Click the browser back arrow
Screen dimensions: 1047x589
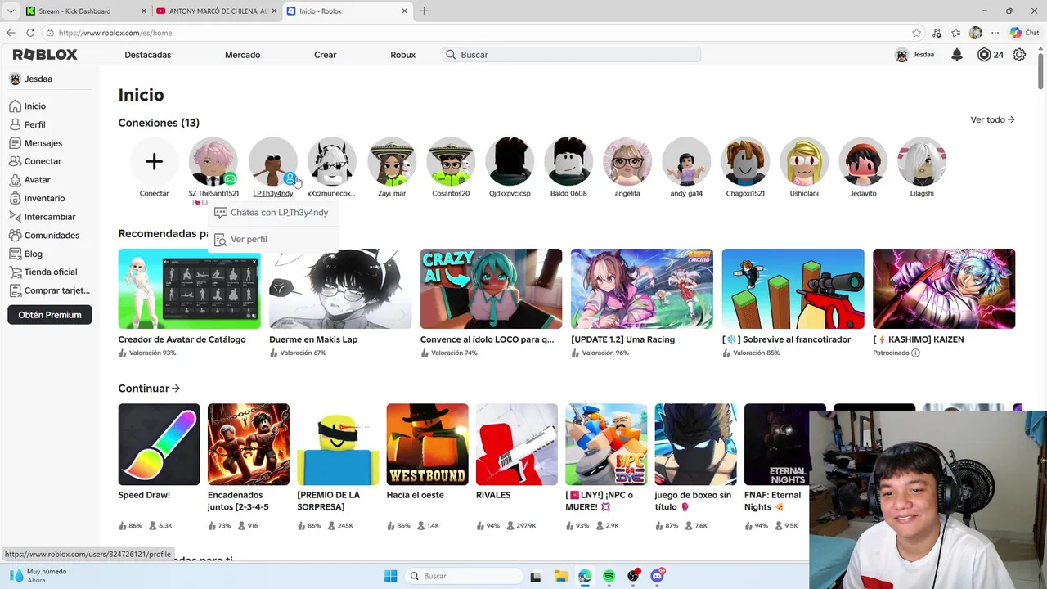click(11, 33)
